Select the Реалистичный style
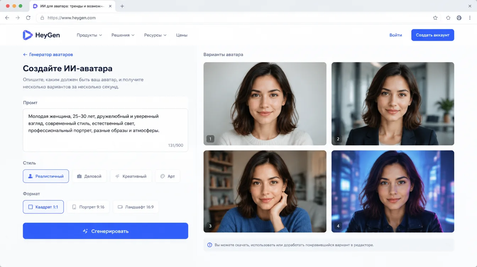This screenshot has width=477, height=267. pyautogui.click(x=46, y=176)
